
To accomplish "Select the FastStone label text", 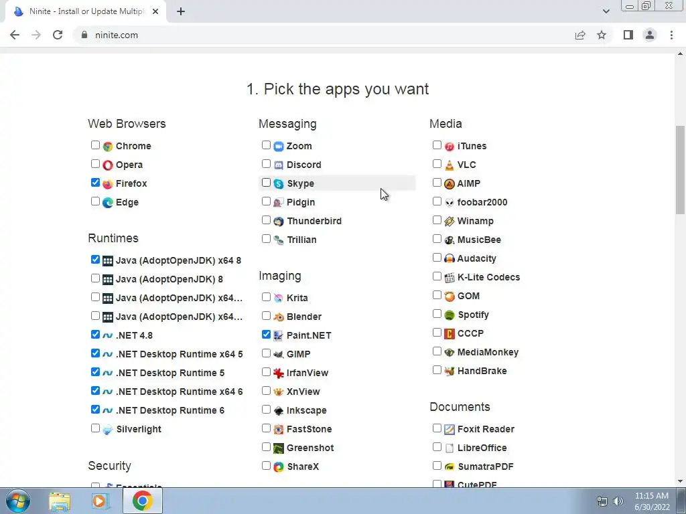I will click(310, 429).
